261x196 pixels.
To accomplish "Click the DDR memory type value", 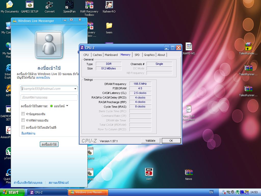I will click(109, 64).
